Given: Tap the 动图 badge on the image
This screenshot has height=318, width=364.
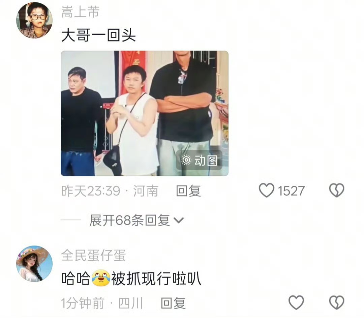Looking at the screenshot, I should (199, 160).
